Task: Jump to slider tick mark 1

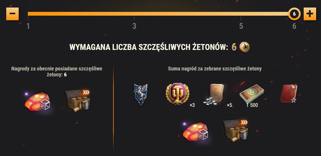Action: pos(28,26)
